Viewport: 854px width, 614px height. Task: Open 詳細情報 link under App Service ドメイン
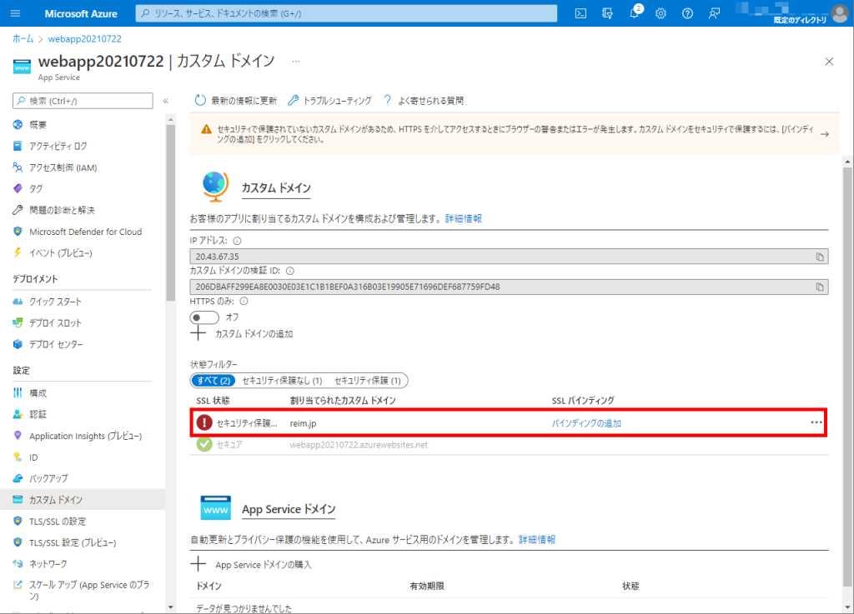tap(537, 540)
